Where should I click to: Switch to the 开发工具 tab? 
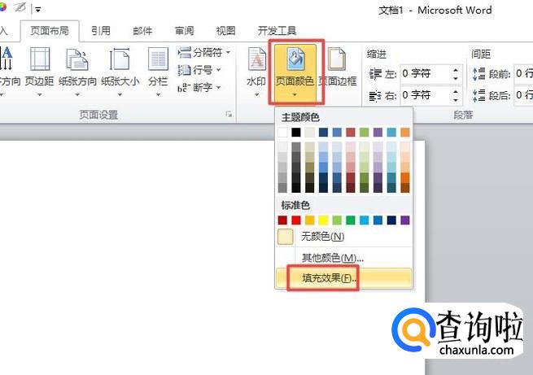[x=277, y=31]
